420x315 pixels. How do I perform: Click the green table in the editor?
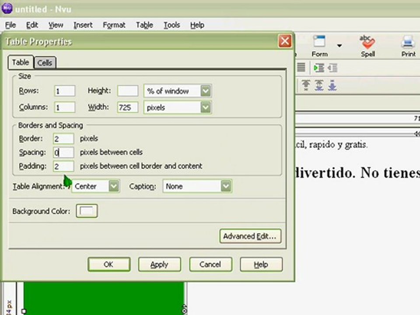click(104, 298)
